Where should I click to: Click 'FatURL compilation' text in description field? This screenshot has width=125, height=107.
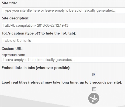click(x=19, y=26)
